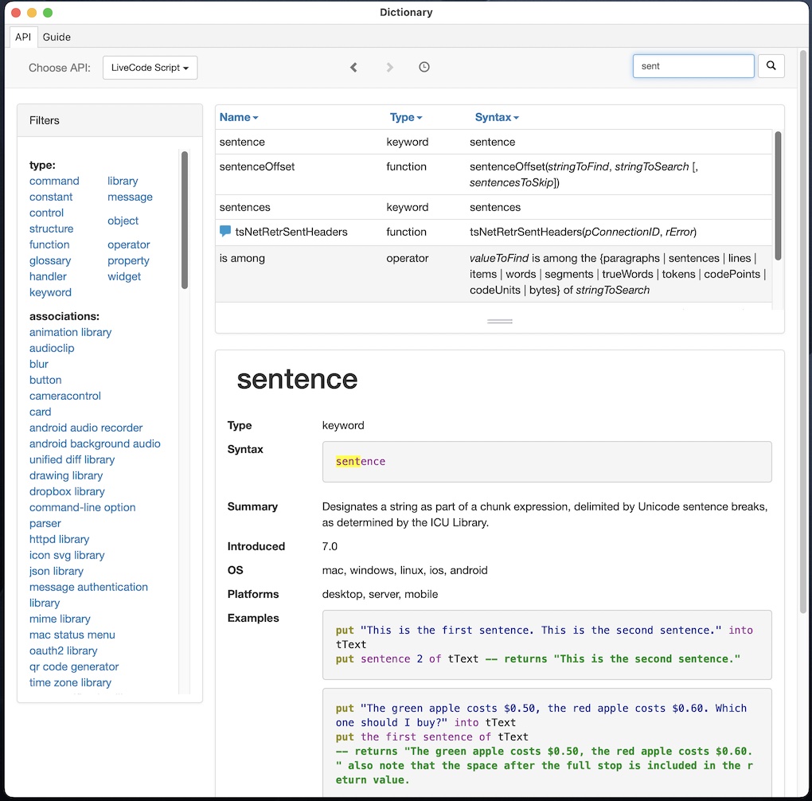Go back with the left arrow
This screenshot has width=812, height=801.
click(x=353, y=68)
